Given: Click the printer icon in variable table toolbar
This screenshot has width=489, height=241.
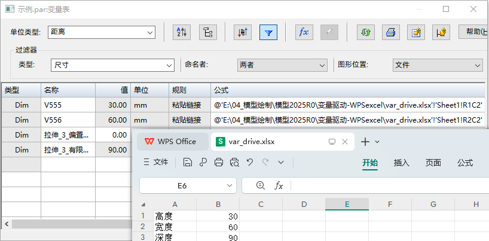Looking at the screenshot, I should point(391,32).
